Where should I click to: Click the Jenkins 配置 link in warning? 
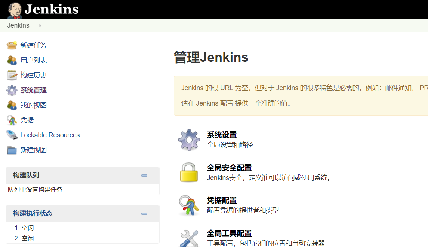[215, 103]
